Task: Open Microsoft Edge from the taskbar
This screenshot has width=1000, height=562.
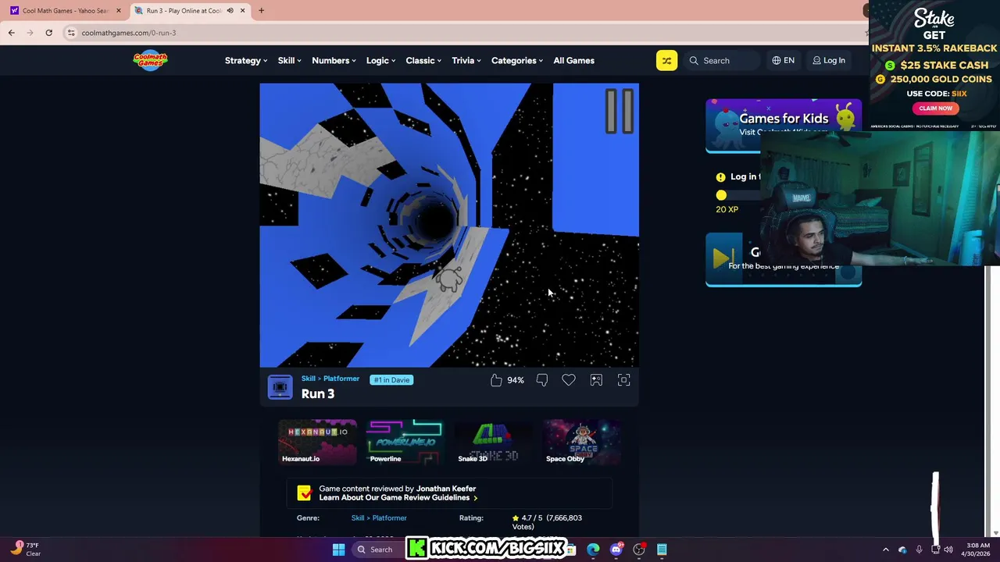Action: (x=594, y=550)
